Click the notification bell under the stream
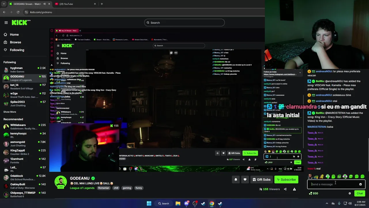This screenshot has height=208, width=369. [x=236, y=179]
